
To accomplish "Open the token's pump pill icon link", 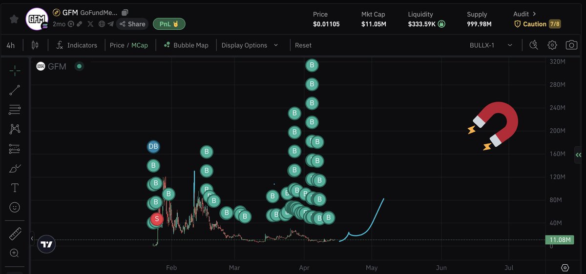I will point(79,24).
